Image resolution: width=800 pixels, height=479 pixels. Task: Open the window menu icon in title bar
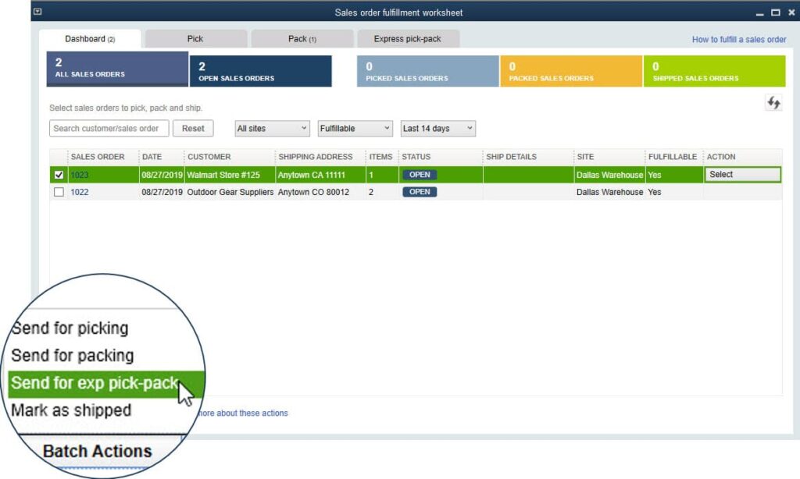tap(37, 12)
